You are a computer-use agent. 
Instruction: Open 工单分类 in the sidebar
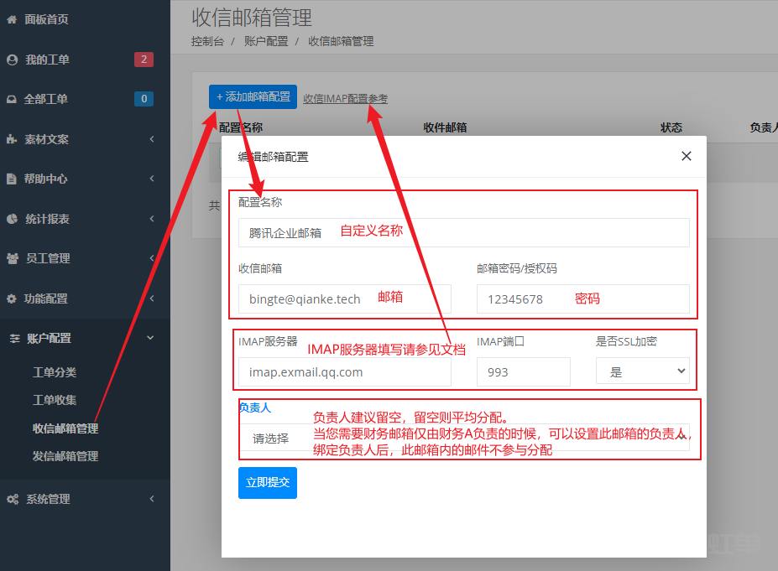point(55,372)
